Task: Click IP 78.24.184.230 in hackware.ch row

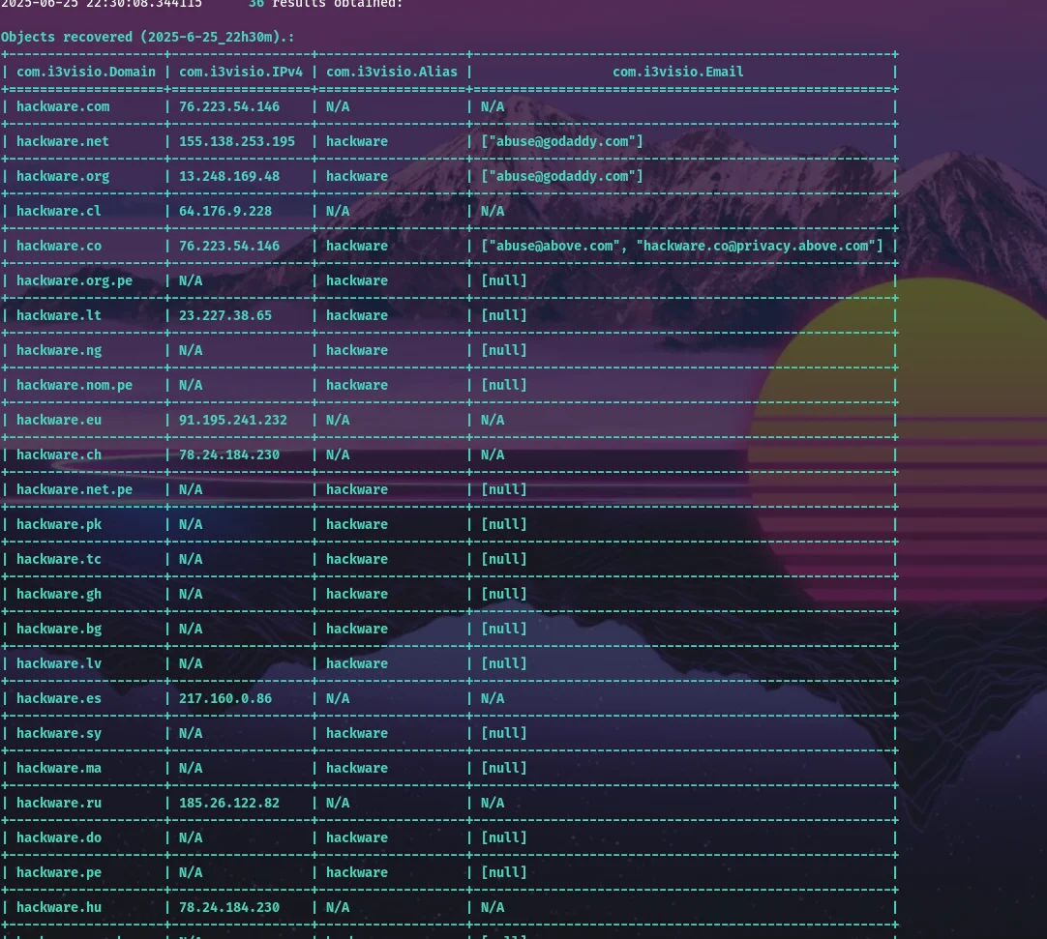Action: [229, 455]
